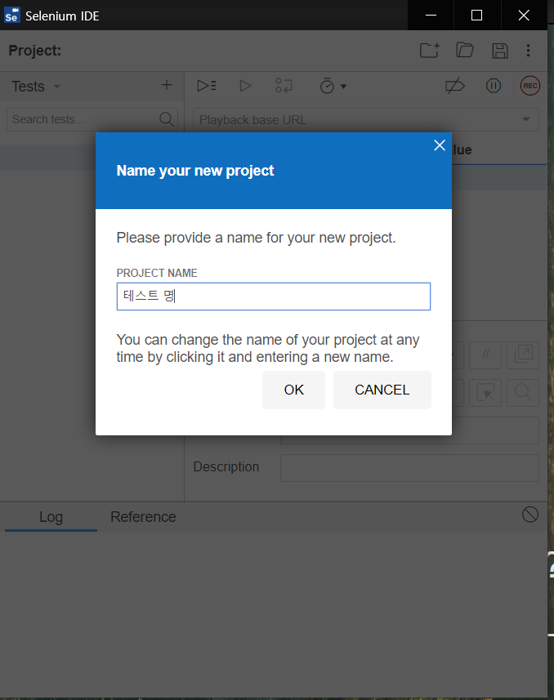This screenshot has height=700, width=554.
Task: Click the plus icon to add test
Action: (x=167, y=86)
